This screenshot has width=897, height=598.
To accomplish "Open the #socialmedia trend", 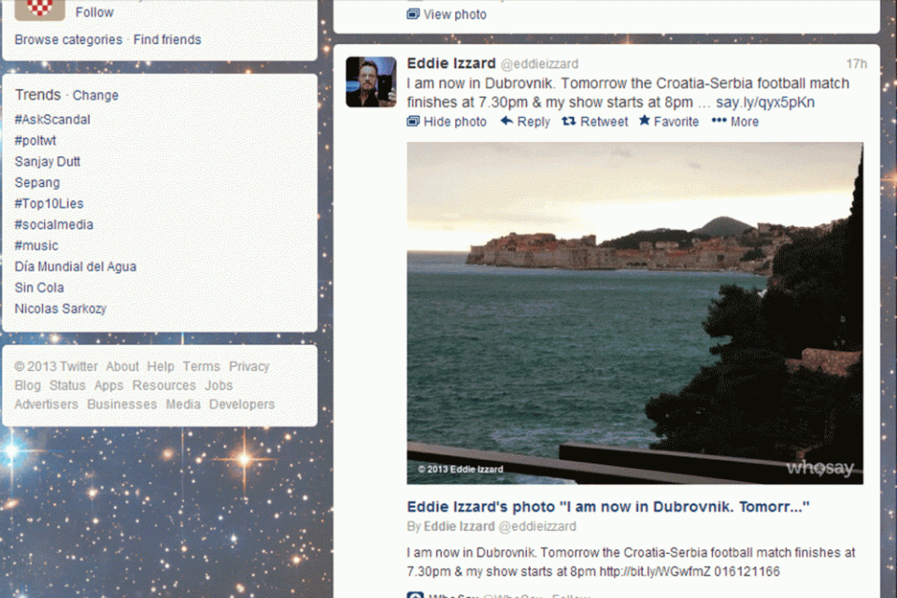I will tap(54, 224).
